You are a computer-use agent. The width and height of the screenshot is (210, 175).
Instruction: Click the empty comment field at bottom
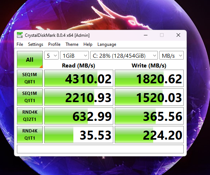[x=100, y=149]
